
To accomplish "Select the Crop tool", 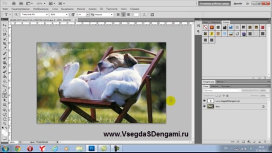I will pyautogui.click(x=5, y=44).
